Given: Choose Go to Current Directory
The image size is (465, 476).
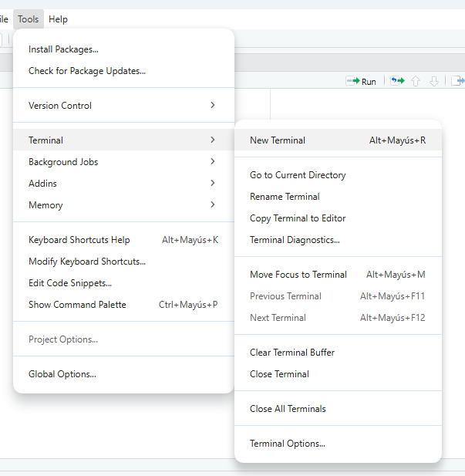Looking at the screenshot, I should [x=298, y=175].
